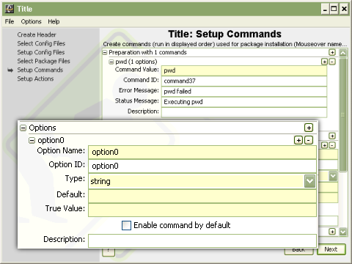Viewport: 352px width, 264px height.
Task: Collapse the pwd (1 options) node
Action: pyautogui.click(x=111, y=62)
